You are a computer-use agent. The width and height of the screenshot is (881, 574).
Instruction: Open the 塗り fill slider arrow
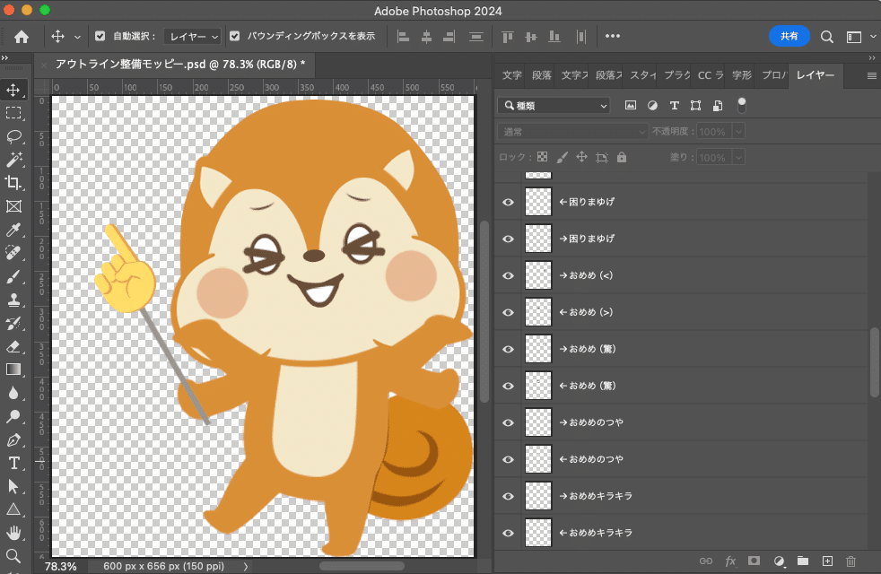pos(738,158)
